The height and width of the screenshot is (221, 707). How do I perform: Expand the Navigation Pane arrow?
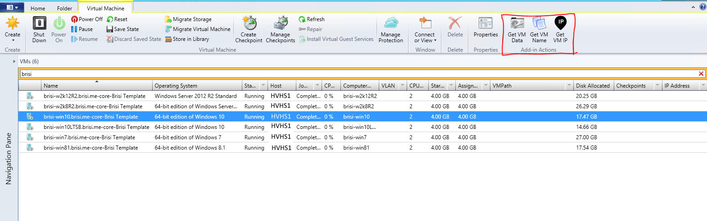coord(14,62)
